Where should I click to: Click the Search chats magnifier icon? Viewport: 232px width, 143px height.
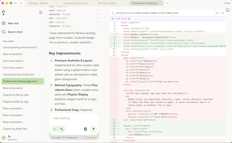tap(4, 32)
